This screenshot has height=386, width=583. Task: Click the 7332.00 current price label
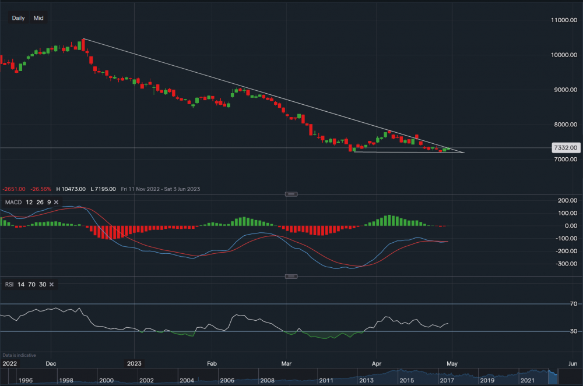(565, 148)
